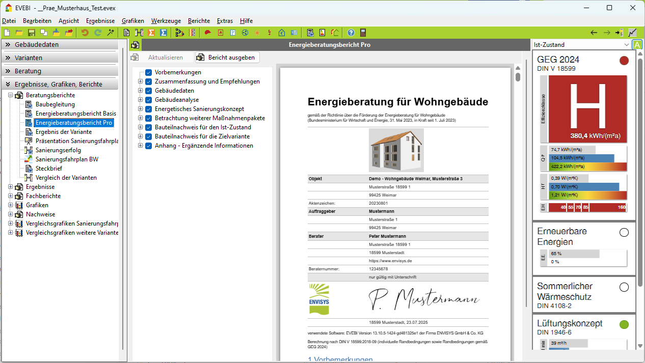Click the magic wand icon

pos(110,33)
